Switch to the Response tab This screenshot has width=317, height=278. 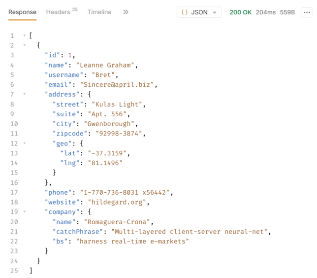pyautogui.click(x=22, y=12)
